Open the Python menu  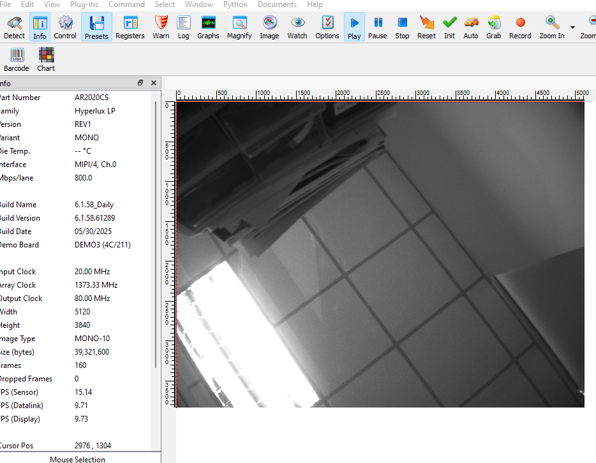(x=235, y=4)
